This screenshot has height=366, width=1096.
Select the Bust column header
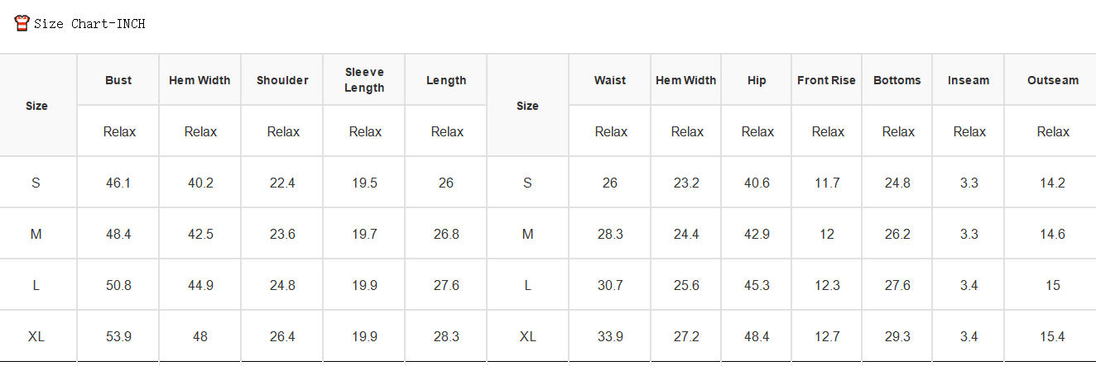pos(118,80)
